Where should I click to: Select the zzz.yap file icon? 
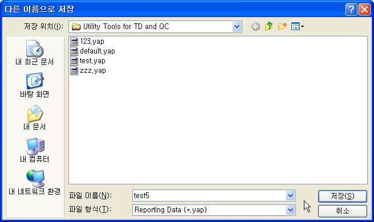click(x=74, y=71)
